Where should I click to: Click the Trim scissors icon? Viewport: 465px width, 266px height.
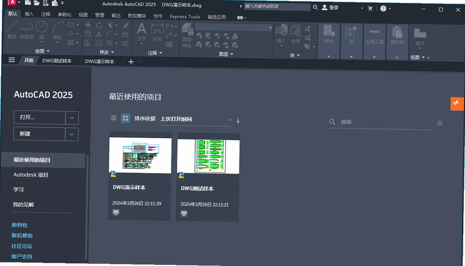[110, 25]
